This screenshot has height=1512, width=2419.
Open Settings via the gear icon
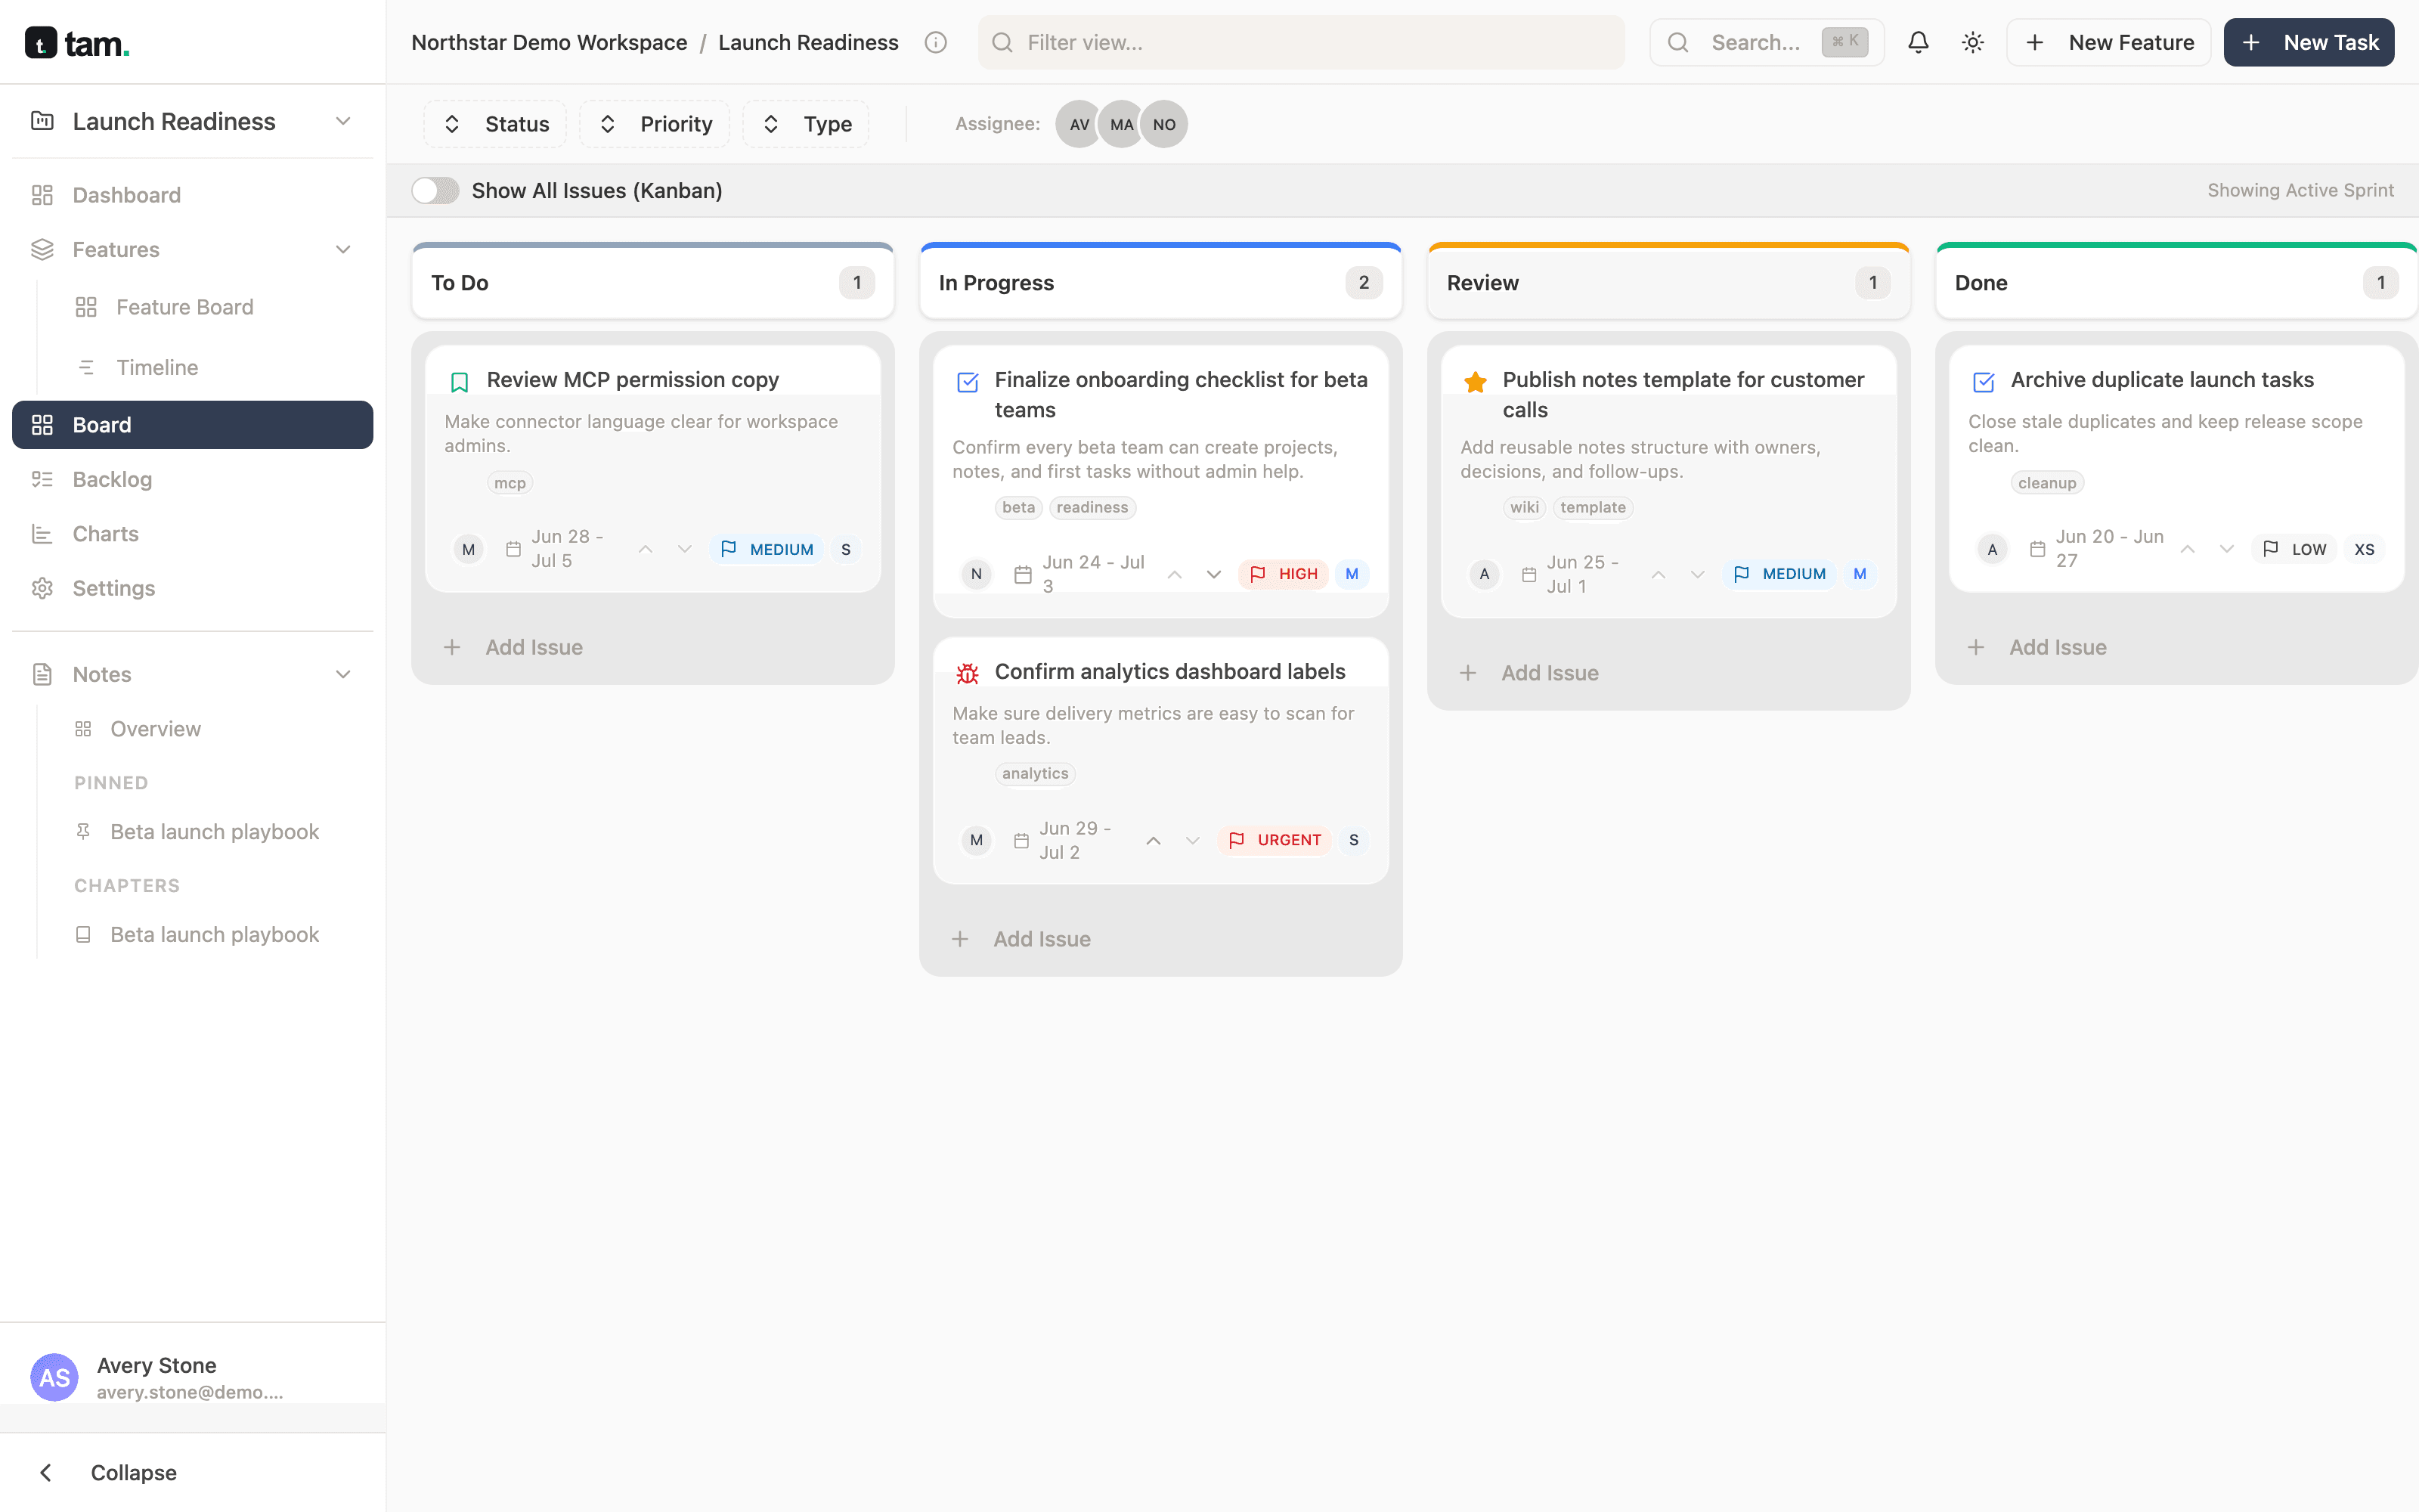[x=42, y=588]
